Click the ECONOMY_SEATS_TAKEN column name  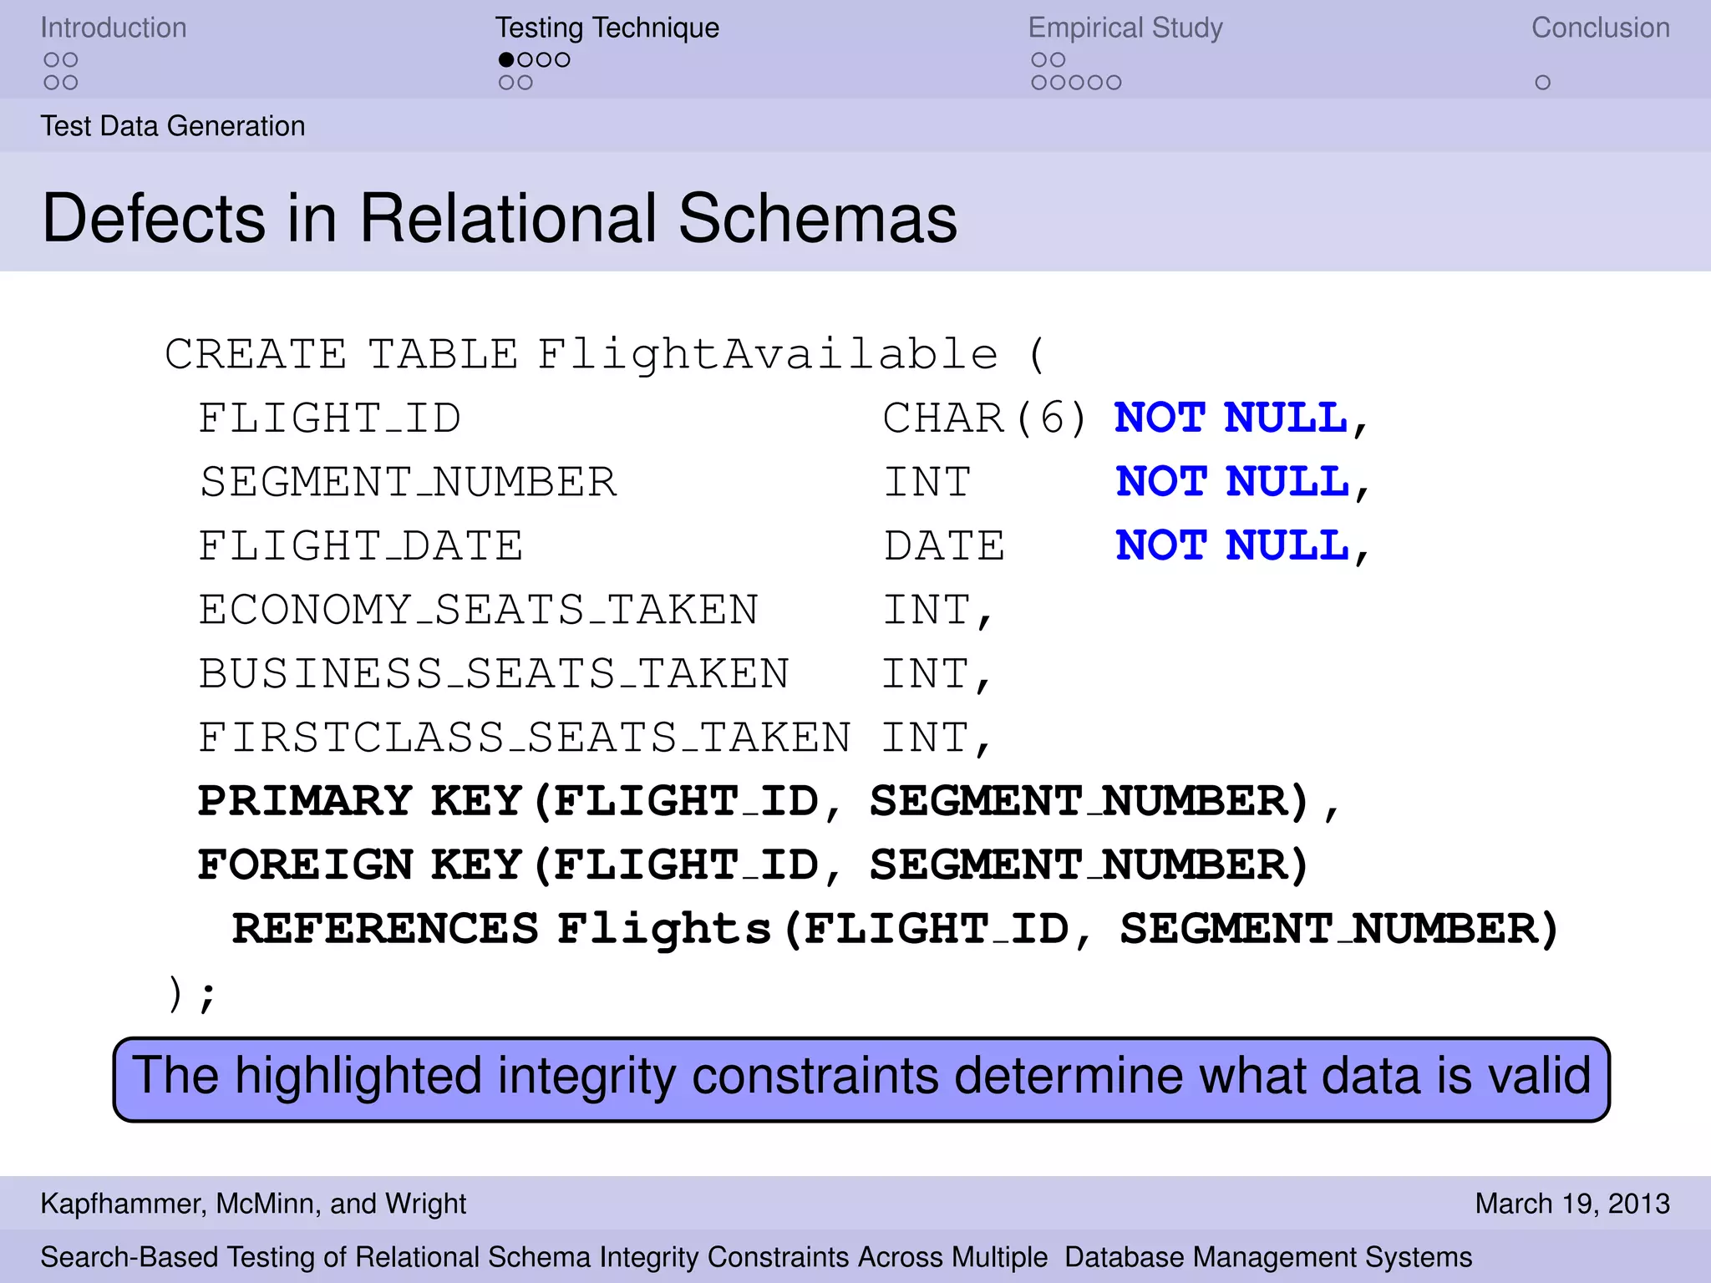click(479, 611)
